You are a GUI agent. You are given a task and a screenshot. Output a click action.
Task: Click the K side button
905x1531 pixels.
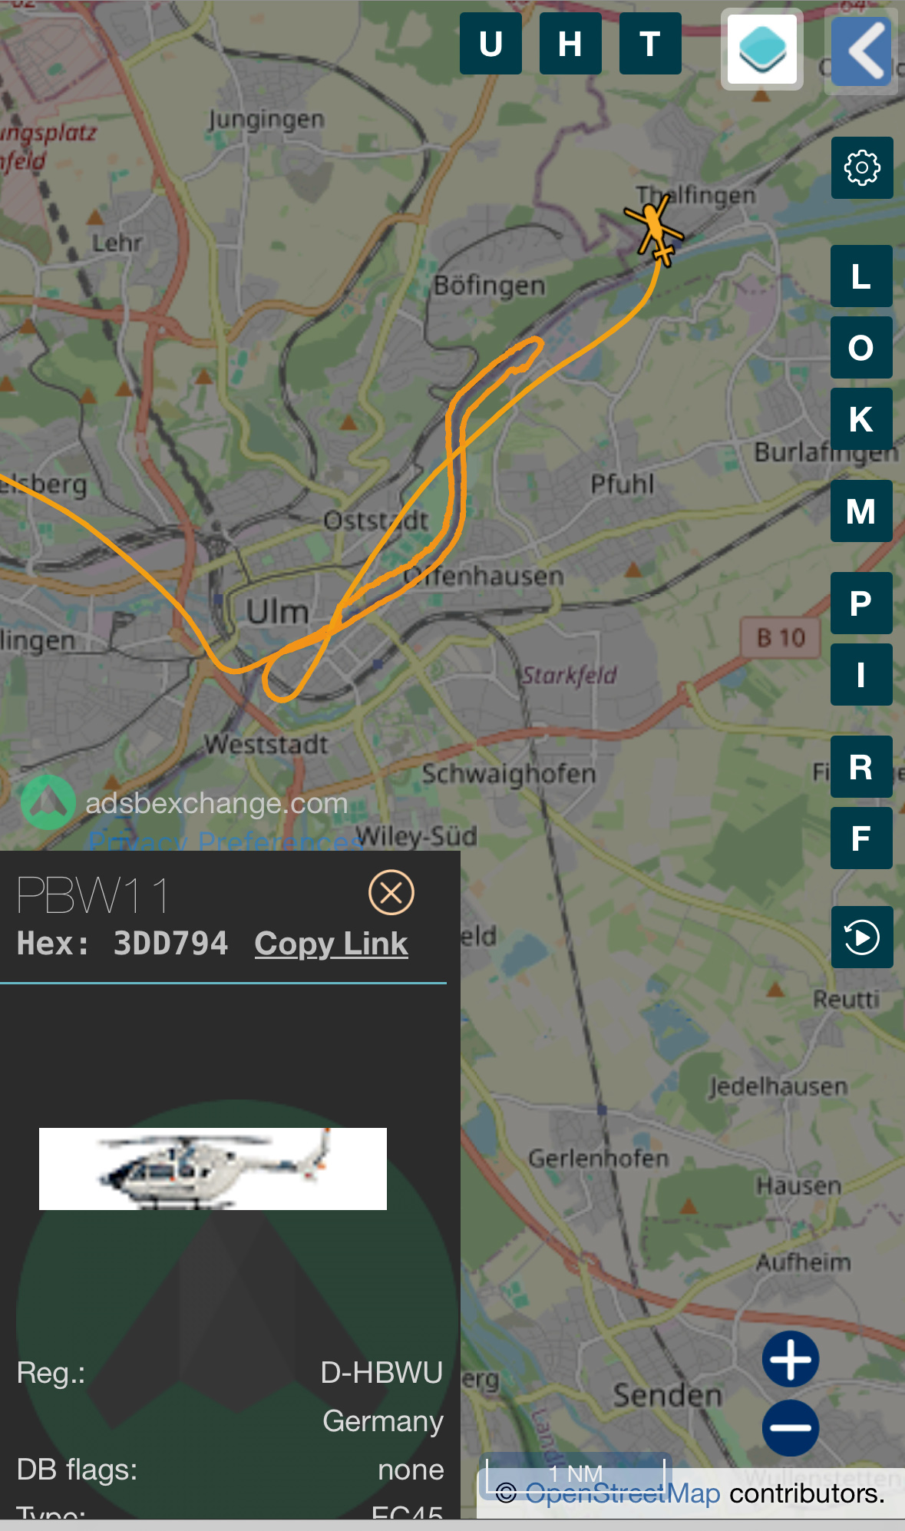point(861,418)
